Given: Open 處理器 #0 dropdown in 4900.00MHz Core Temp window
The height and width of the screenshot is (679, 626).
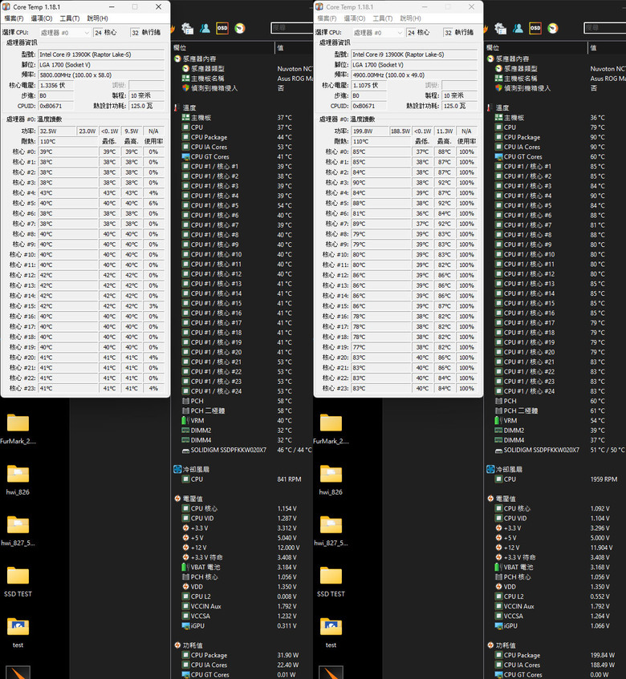Looking at the screenshot, I should 377,33.
